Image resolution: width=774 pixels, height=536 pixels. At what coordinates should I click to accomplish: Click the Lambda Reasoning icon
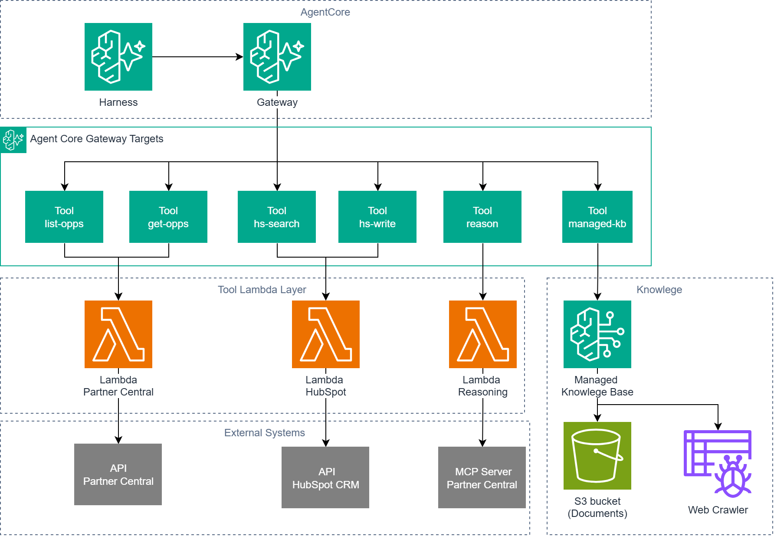[x=483, y=334]
